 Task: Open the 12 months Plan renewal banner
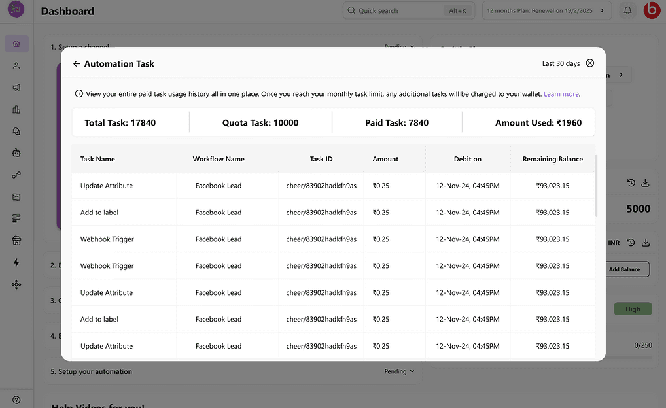547,10
